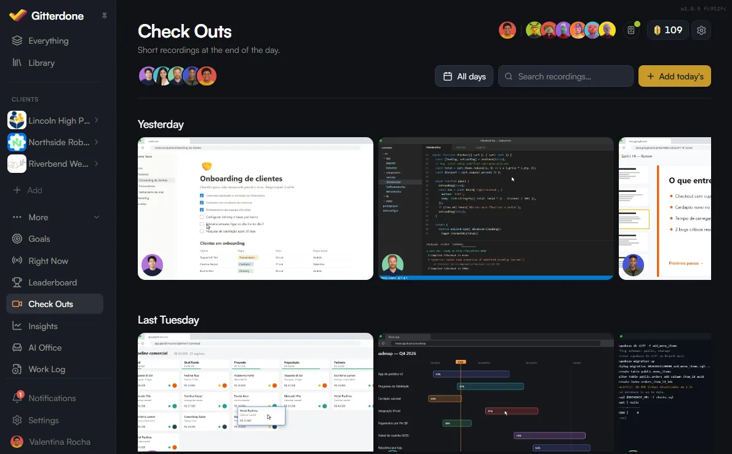Click the Gitterdone checkmark logo
732x454 pixels.
18,15
